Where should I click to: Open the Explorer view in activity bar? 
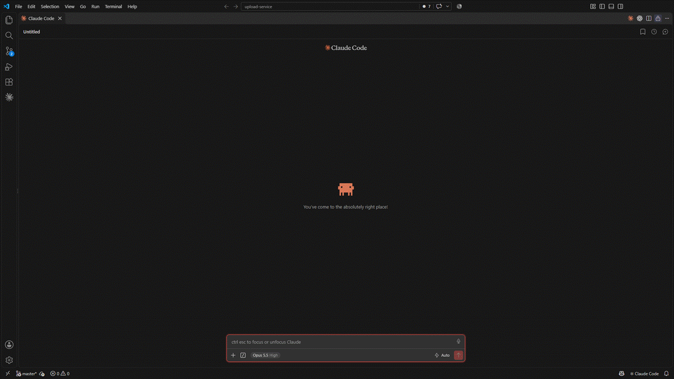click(9, 20)
